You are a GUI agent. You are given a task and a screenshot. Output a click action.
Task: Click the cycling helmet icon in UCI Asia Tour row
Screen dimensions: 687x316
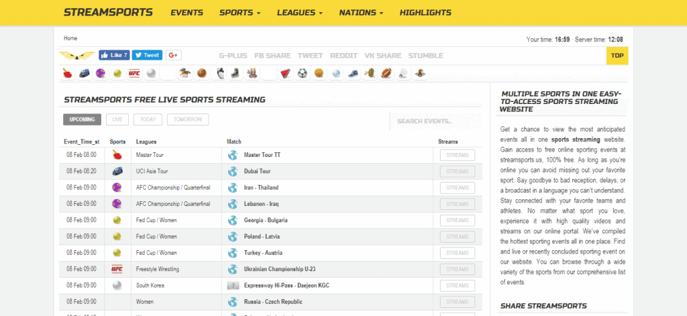point(117,171)
